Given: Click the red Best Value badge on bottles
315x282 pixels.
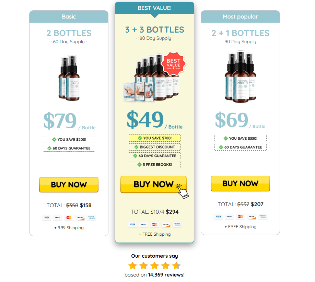Looking at the screenshot, I should pos(173,62).
